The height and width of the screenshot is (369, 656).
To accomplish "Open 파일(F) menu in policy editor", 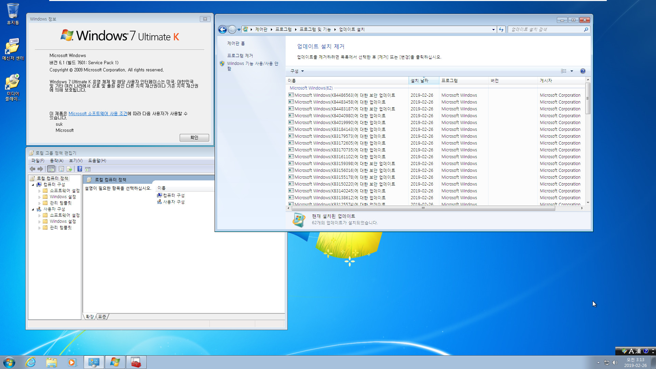I will coord(38,161).
